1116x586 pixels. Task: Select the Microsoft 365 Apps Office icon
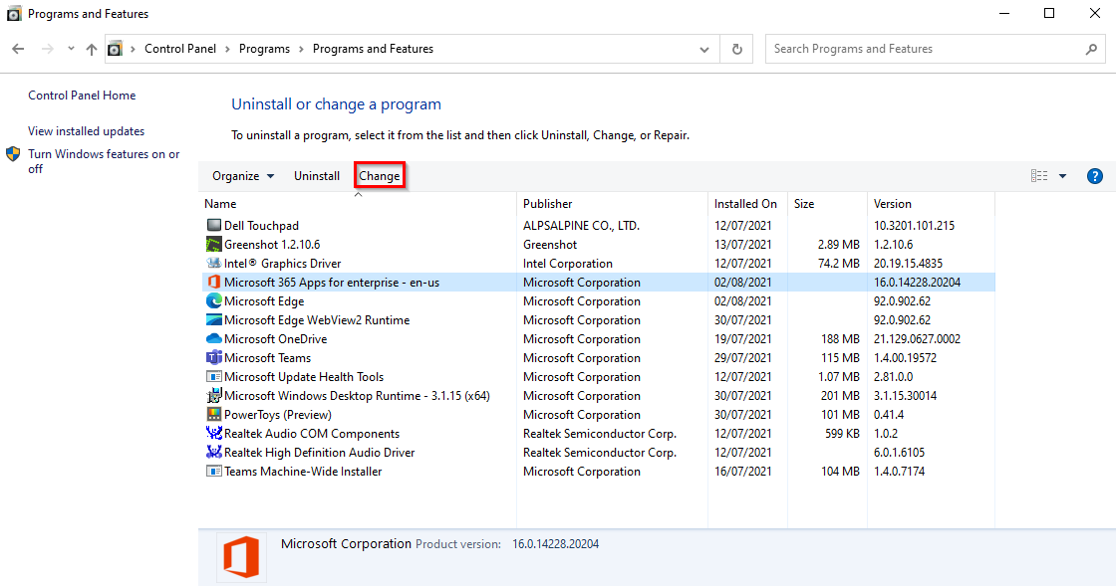pyautogui.click(x=213, y=282)
